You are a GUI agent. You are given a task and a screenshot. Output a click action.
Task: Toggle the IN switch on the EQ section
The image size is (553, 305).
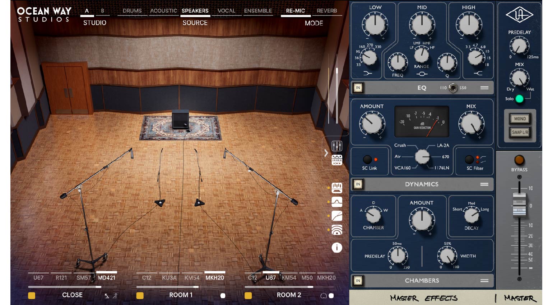coord(358,88)
